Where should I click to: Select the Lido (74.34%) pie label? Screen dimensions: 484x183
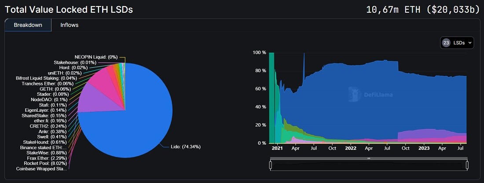click(x=185, y=147)
